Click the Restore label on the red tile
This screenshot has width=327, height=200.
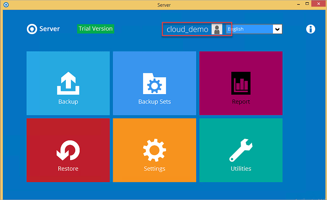(68, 169)
